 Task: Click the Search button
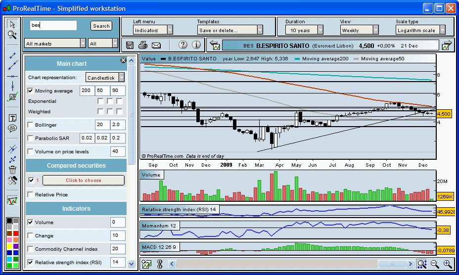[101, 26]
